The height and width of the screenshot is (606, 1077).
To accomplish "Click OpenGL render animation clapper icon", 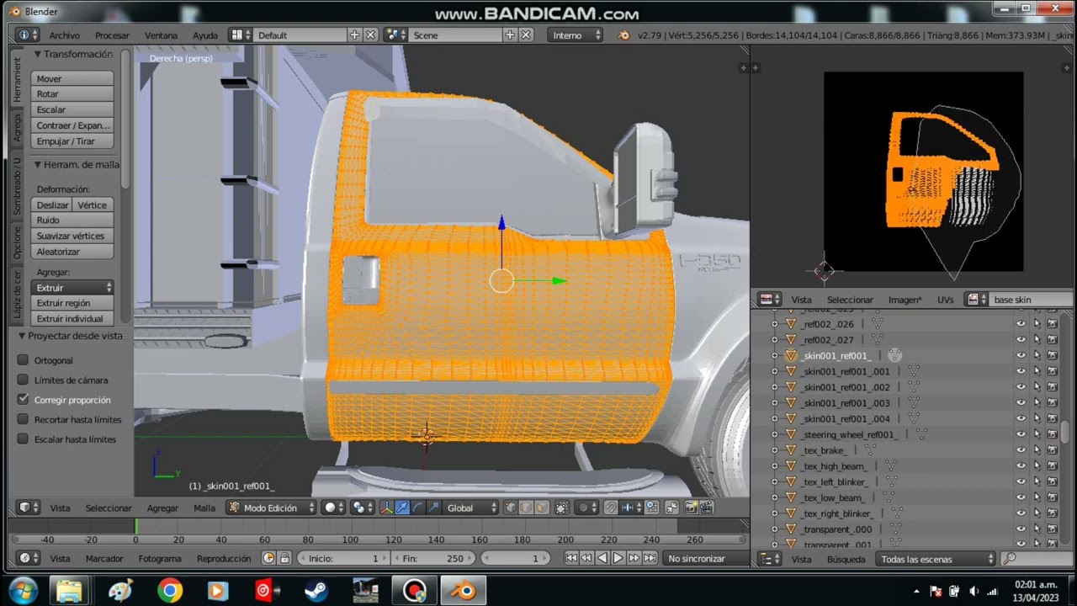I will [707, 508].
